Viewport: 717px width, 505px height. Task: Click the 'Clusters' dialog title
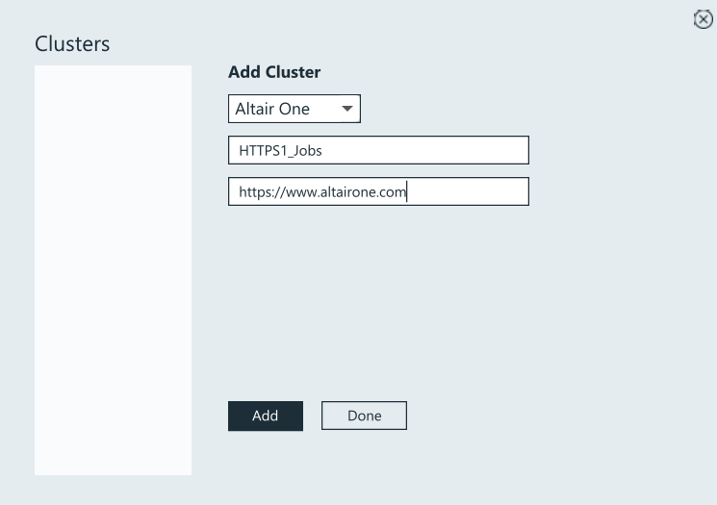(72, 44)
